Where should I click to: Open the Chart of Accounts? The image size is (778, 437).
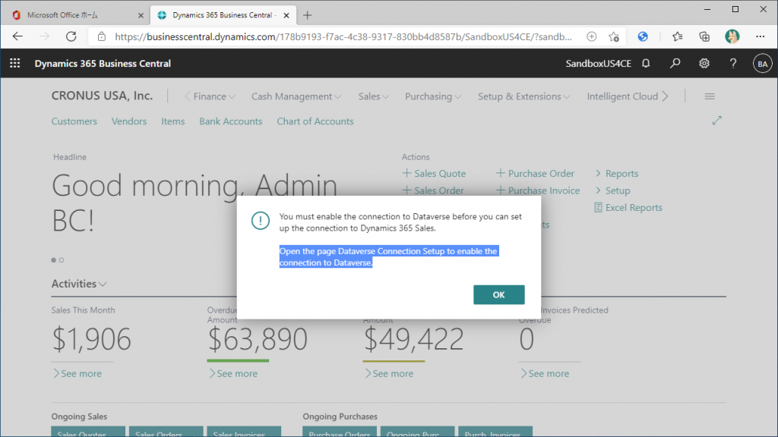315,121
